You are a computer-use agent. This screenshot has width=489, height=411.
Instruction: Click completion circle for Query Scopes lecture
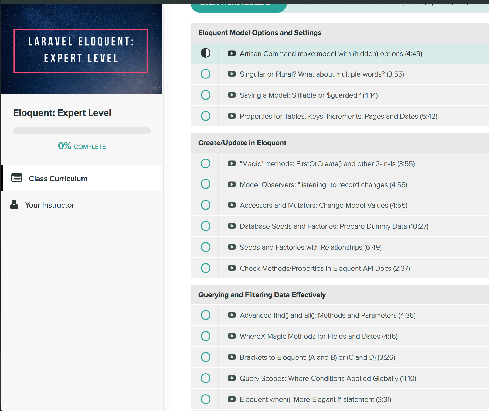tap(206, 378)
